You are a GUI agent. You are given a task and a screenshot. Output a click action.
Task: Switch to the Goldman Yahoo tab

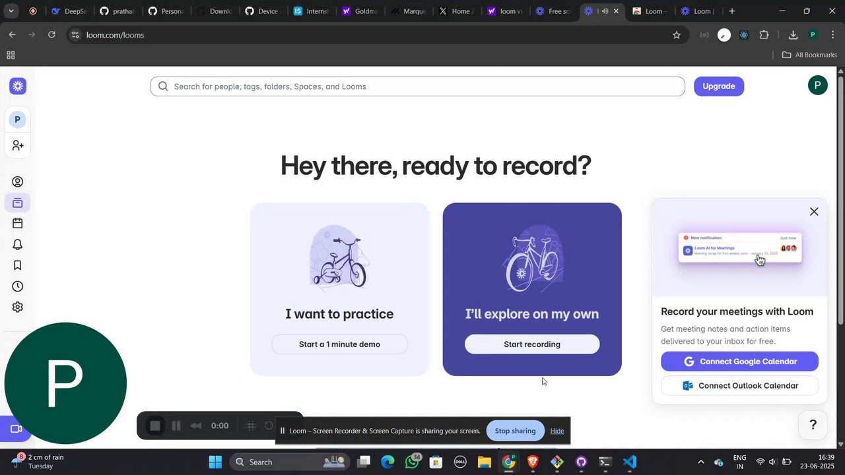(x=359, y=11)
